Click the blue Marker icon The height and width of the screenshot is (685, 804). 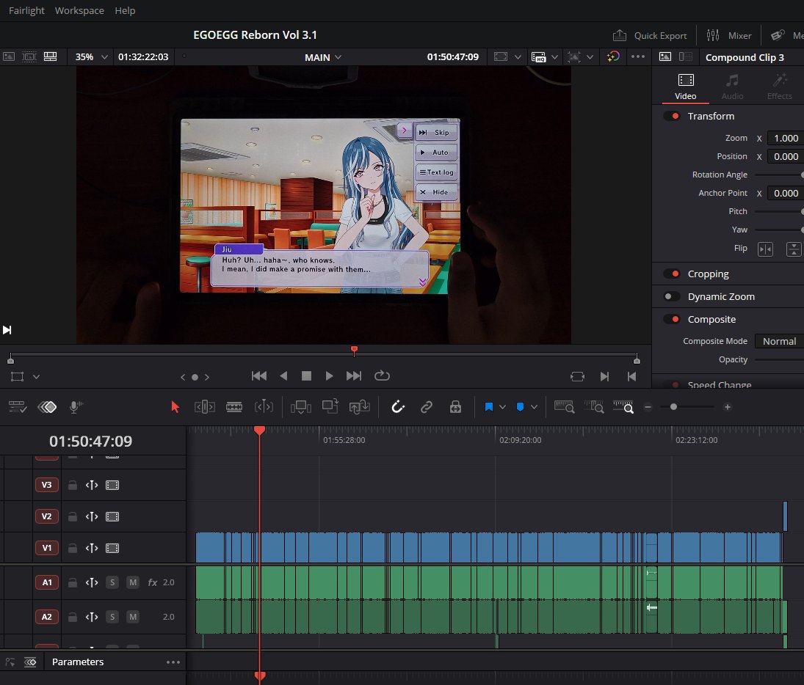tap(520, 407)
